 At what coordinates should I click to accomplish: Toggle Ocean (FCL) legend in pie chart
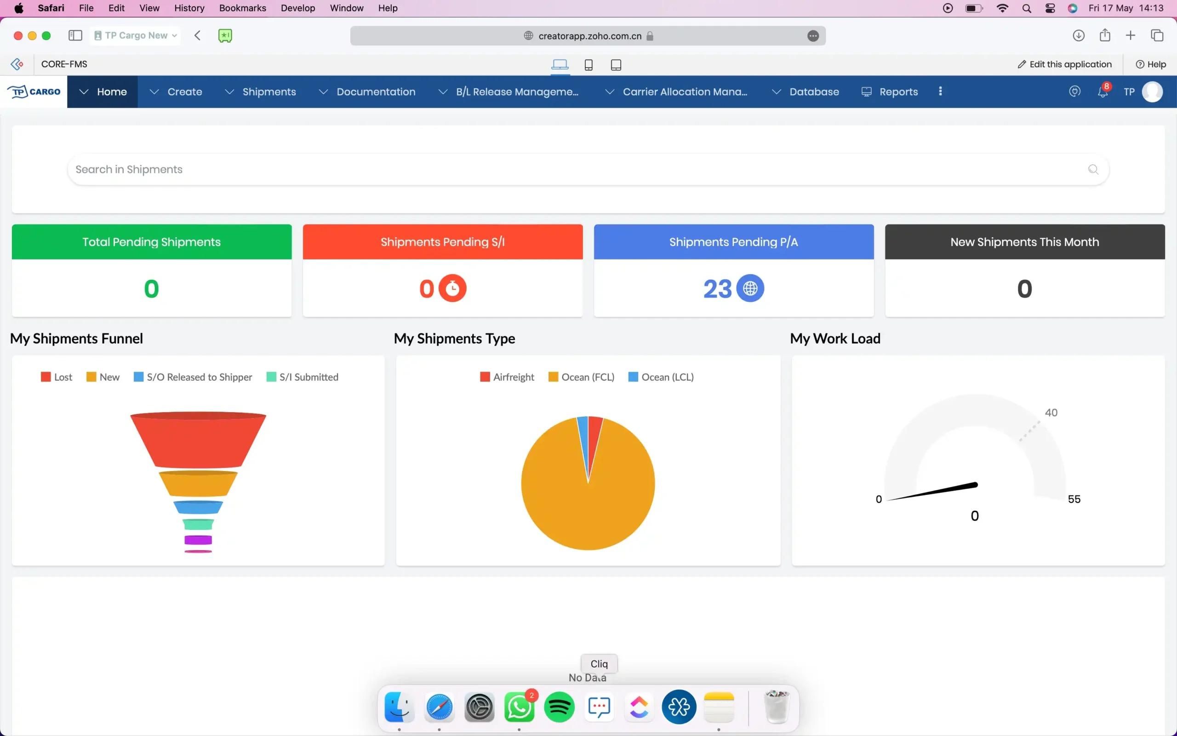tap(581, 377)
